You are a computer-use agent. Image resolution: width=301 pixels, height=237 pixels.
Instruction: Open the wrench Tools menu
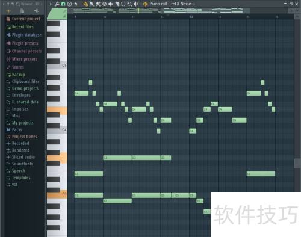coord(57,4)
